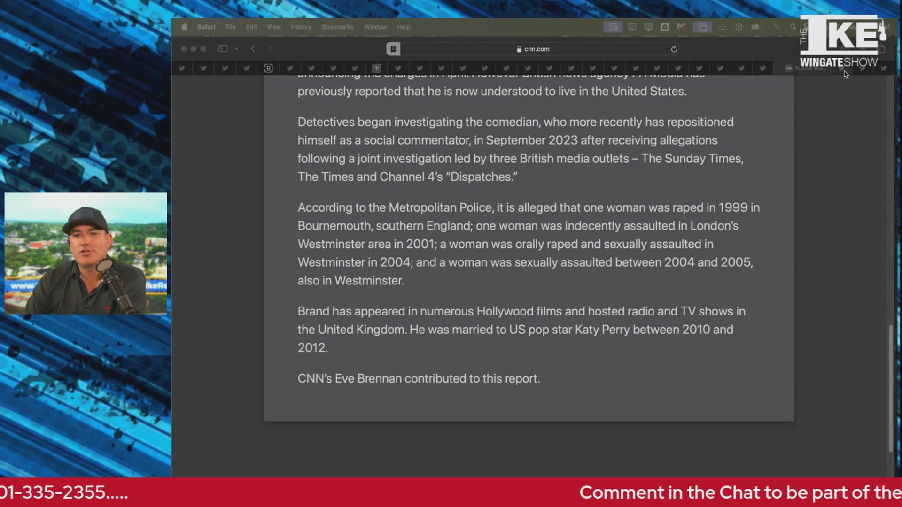Click the line ending "live in the United States."
Viewport: 902px width, 507px height.
click(492, 91)
